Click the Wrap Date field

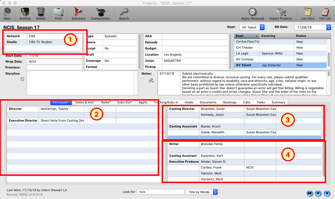click(x=55, y=61)
